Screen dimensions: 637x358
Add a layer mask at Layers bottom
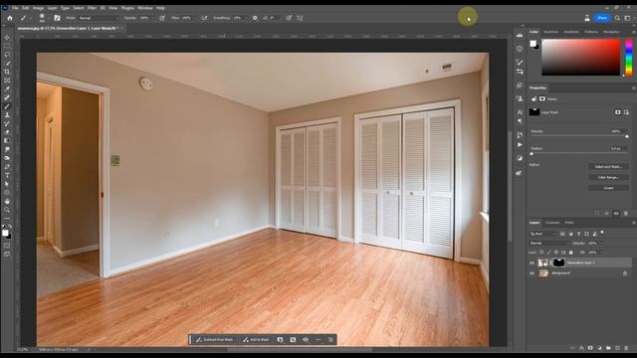tap(590, 348)
